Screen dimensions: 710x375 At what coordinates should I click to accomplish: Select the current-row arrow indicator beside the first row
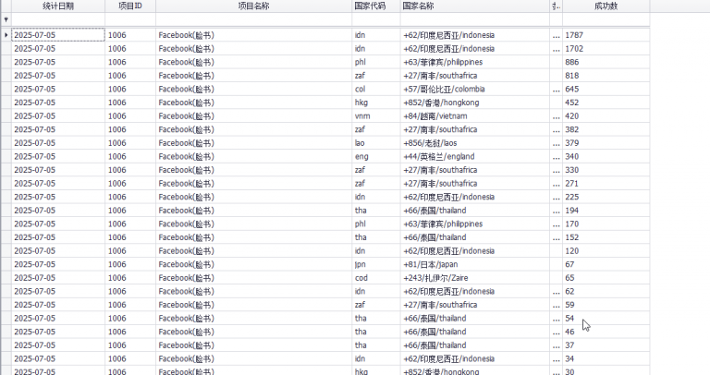pyautogui.click(x=6, y=35)
